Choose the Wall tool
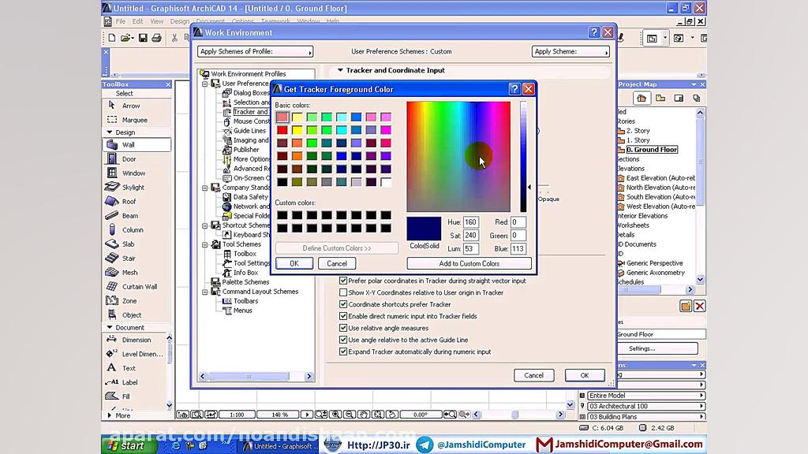Viewport: 808px width, 454px height. pyautogui.click(x=137, y=145)
